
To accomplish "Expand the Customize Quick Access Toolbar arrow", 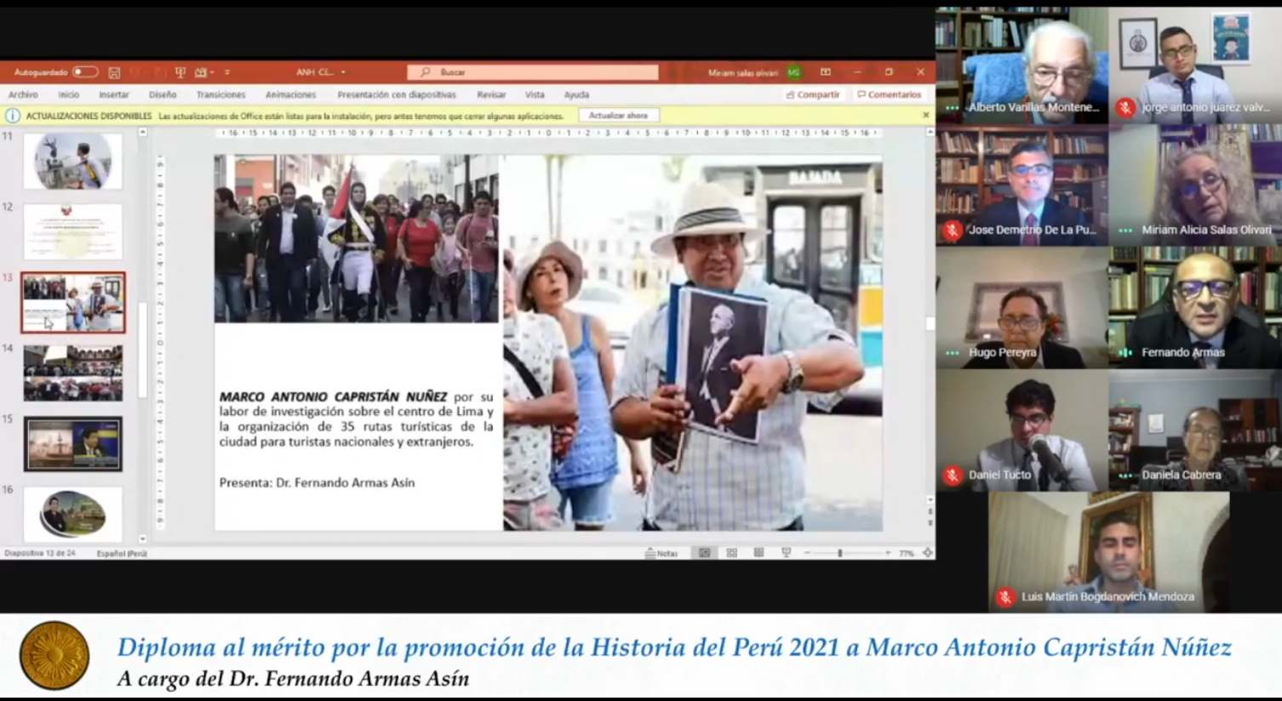I will [227, 72].
